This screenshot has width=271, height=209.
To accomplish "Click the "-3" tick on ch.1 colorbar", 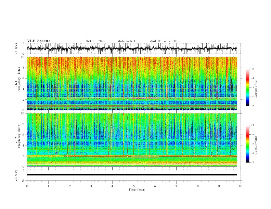I will (253, 69).
